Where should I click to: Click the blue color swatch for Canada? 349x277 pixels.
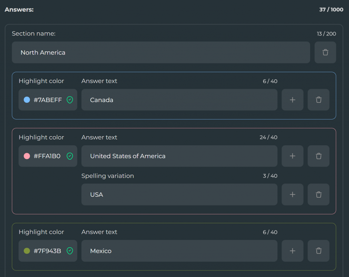pos(27,100)
